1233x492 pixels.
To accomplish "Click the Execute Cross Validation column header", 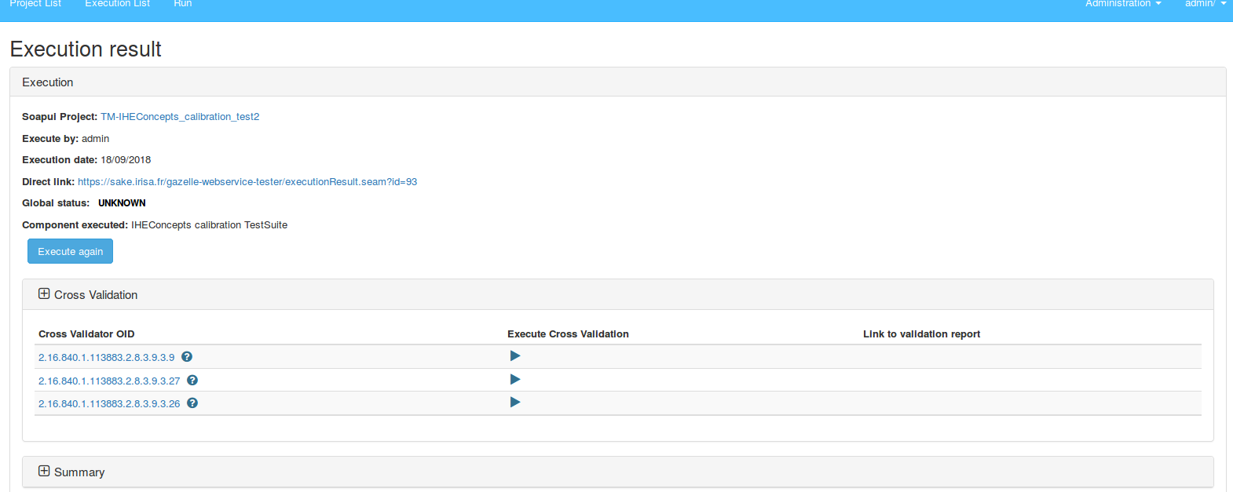I will click(x=568, y=334).
